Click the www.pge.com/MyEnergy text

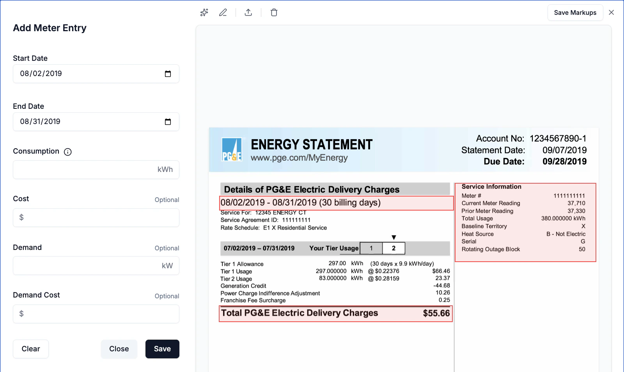(x=299, y=158)
